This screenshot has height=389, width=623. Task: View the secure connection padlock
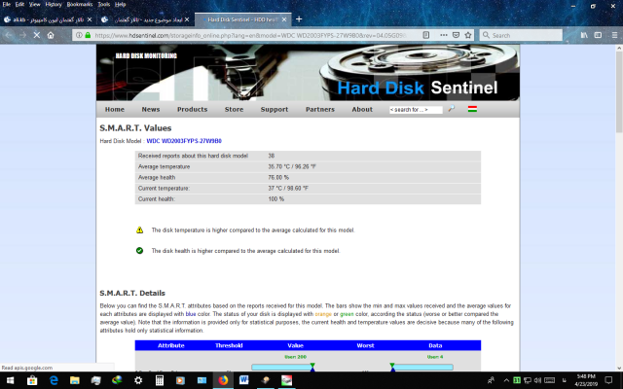tap(88, 35)
